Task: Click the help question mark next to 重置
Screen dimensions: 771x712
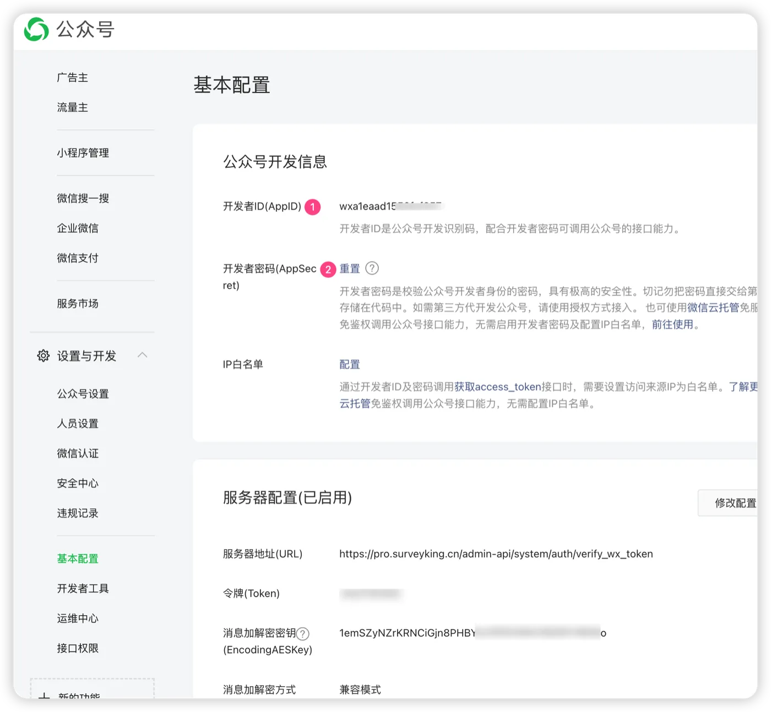Action: pyautogui.click(x=372, y=269)
